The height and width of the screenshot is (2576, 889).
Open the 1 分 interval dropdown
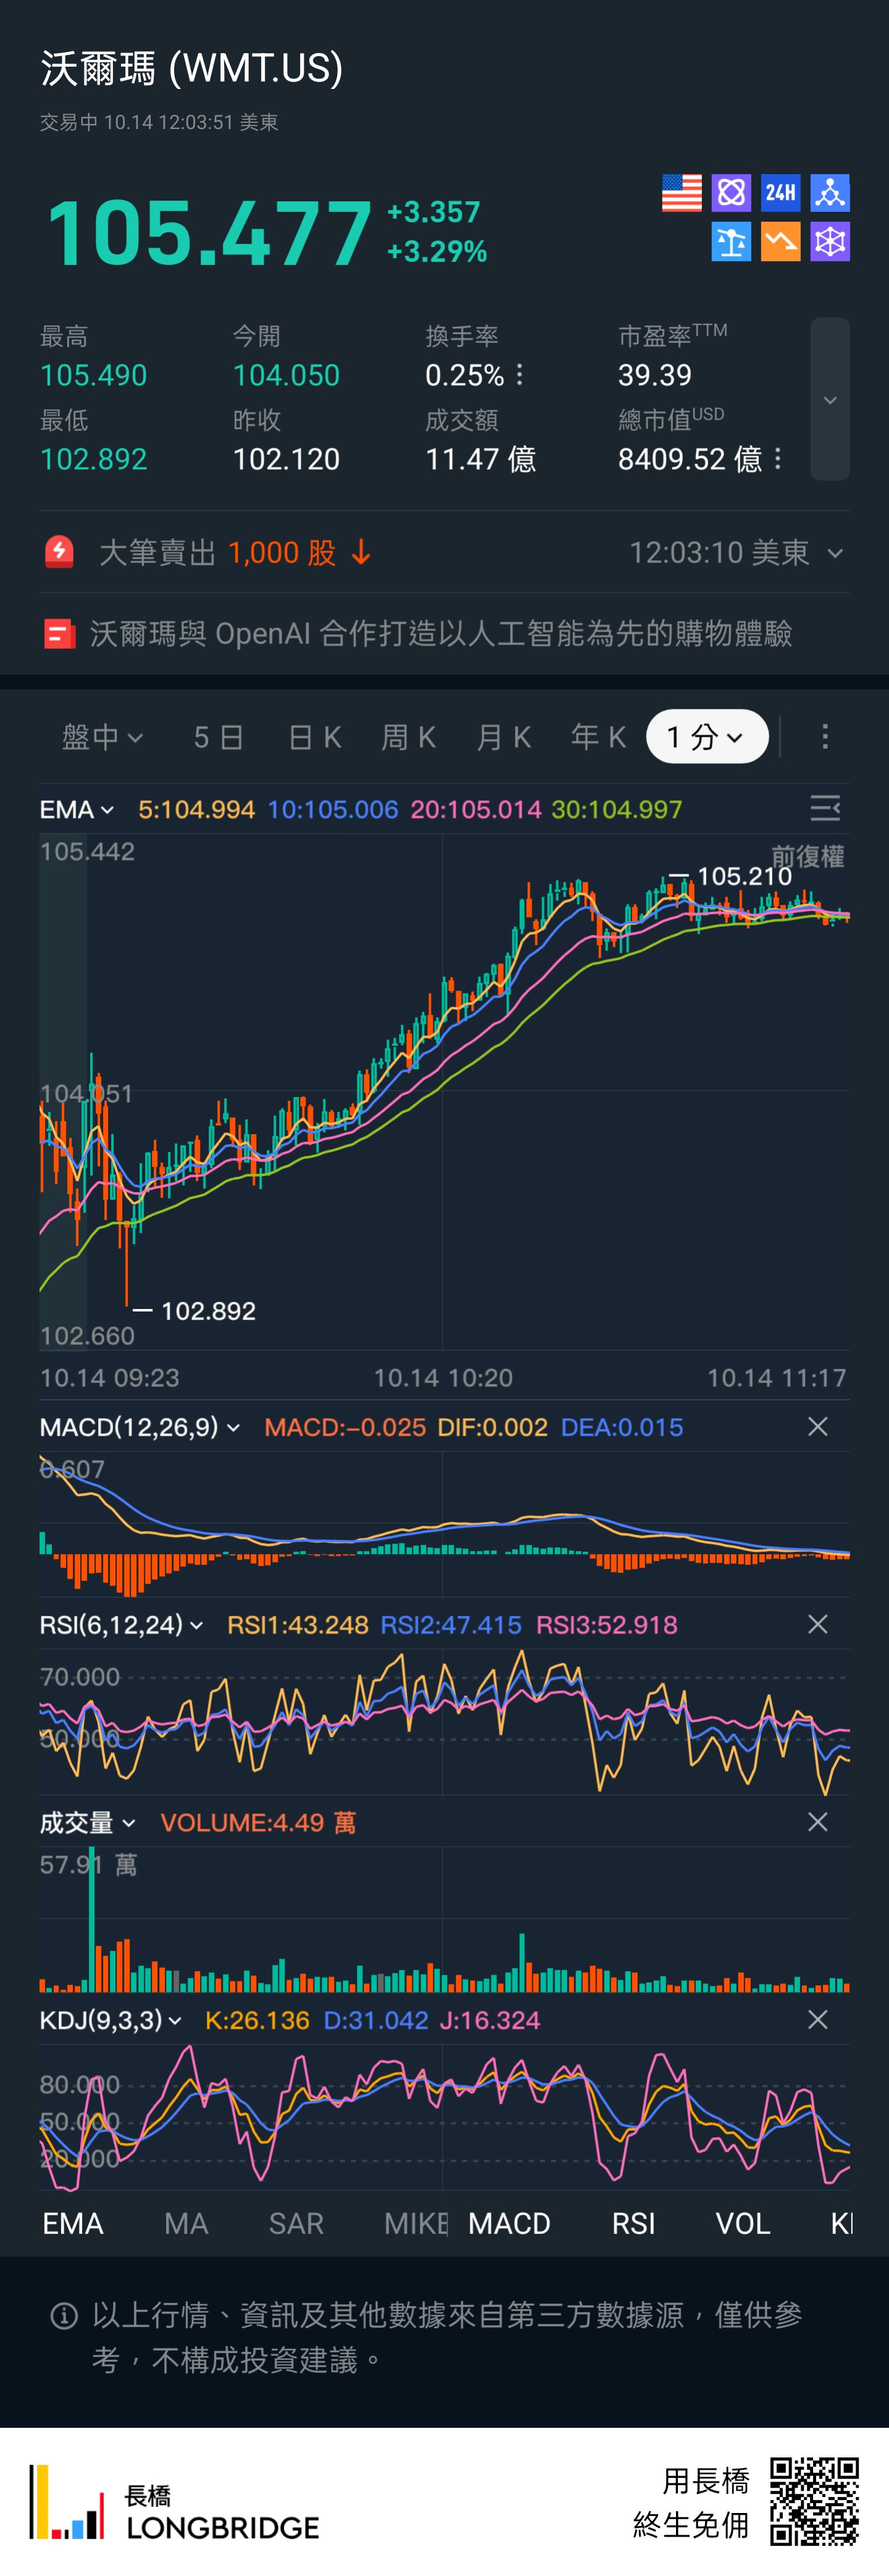pyautogui.click(x=706, y=737)
